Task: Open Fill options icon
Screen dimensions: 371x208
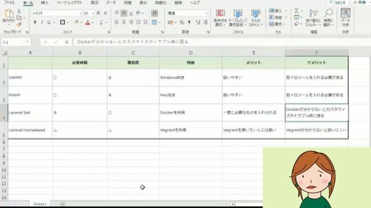Action: pyautogui.click(x=296, y=17)
